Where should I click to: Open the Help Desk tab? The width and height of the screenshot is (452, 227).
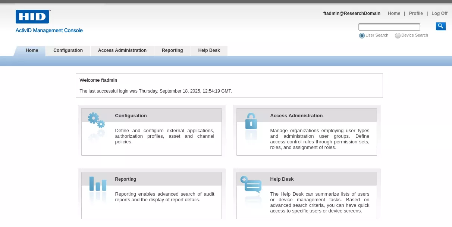tap(209, 50)
